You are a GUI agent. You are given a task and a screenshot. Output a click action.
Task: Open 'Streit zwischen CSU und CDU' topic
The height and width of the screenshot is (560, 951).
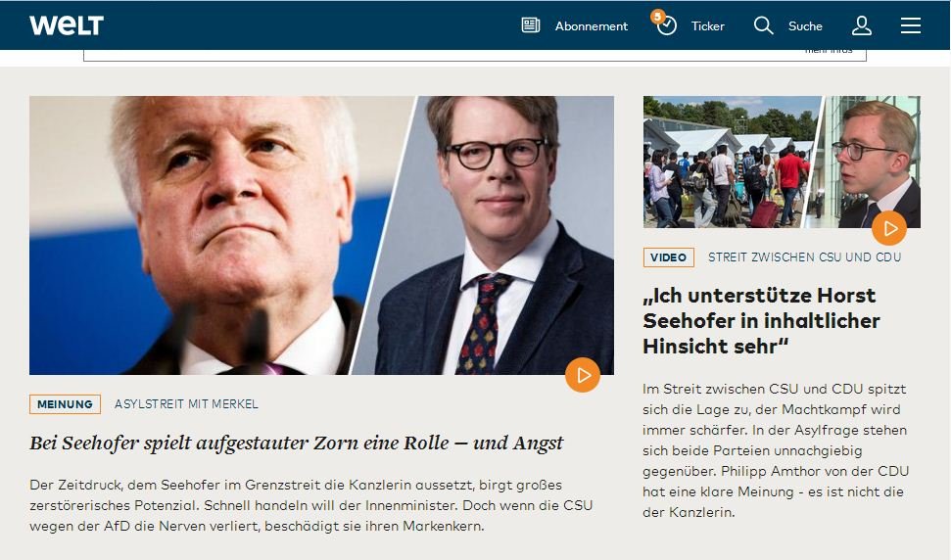click(804, 257)
